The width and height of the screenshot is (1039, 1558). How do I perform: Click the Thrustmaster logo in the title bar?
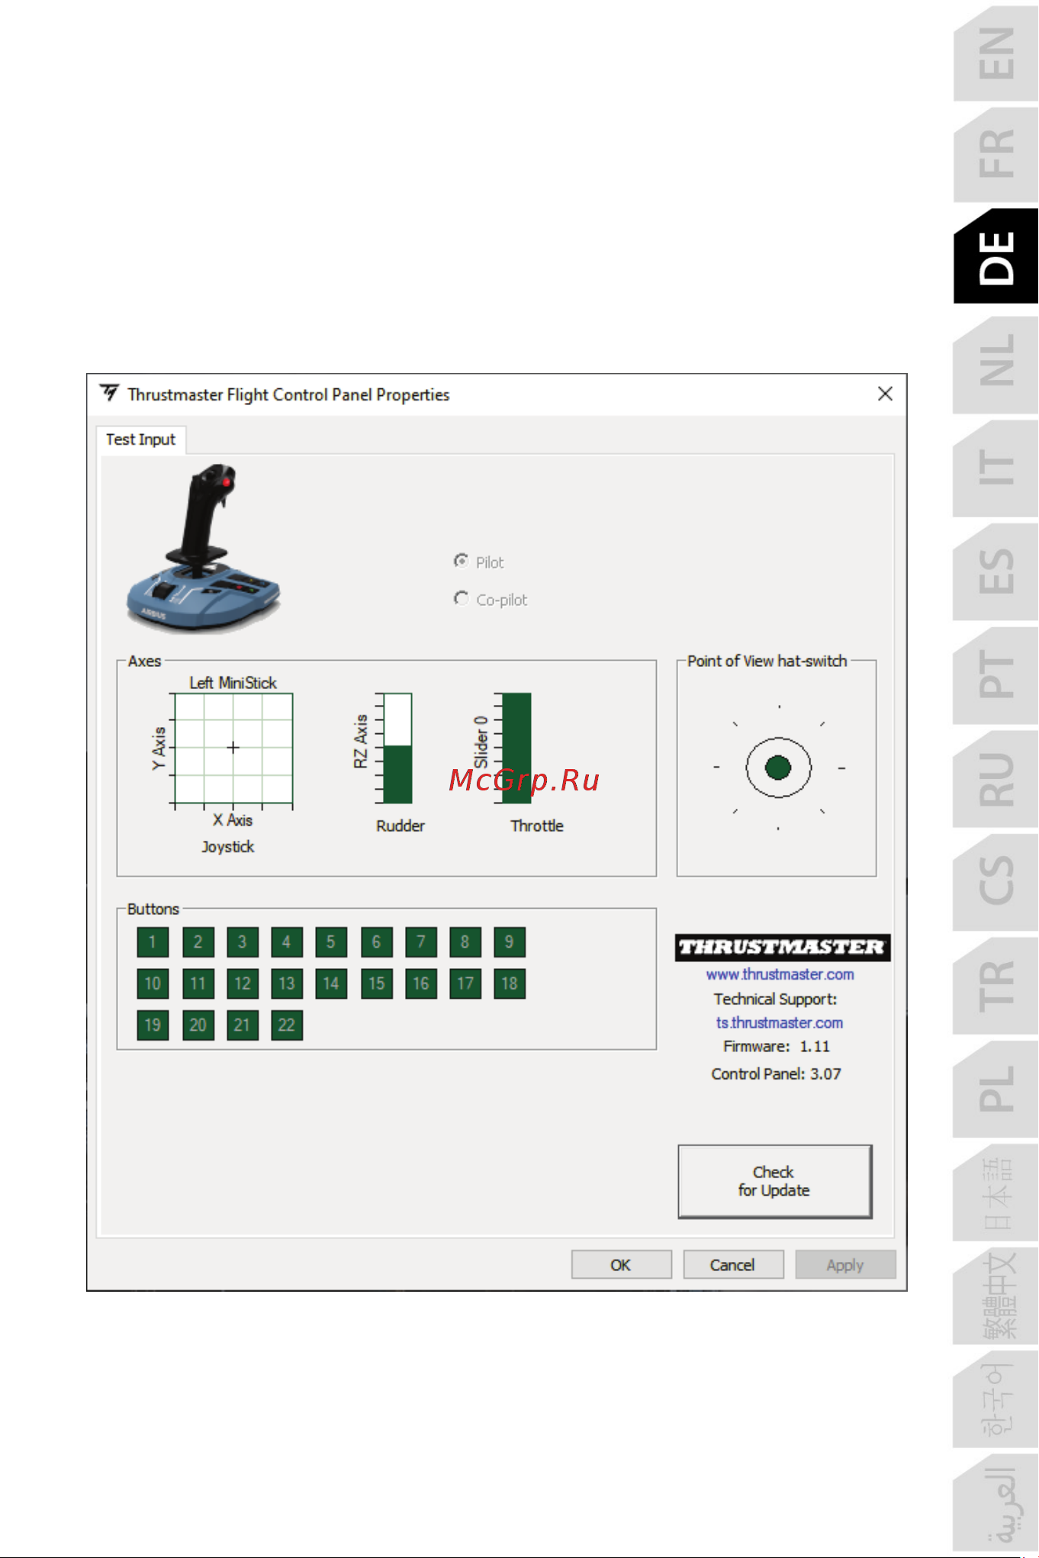pyautogui.click(x=110, y=393)
